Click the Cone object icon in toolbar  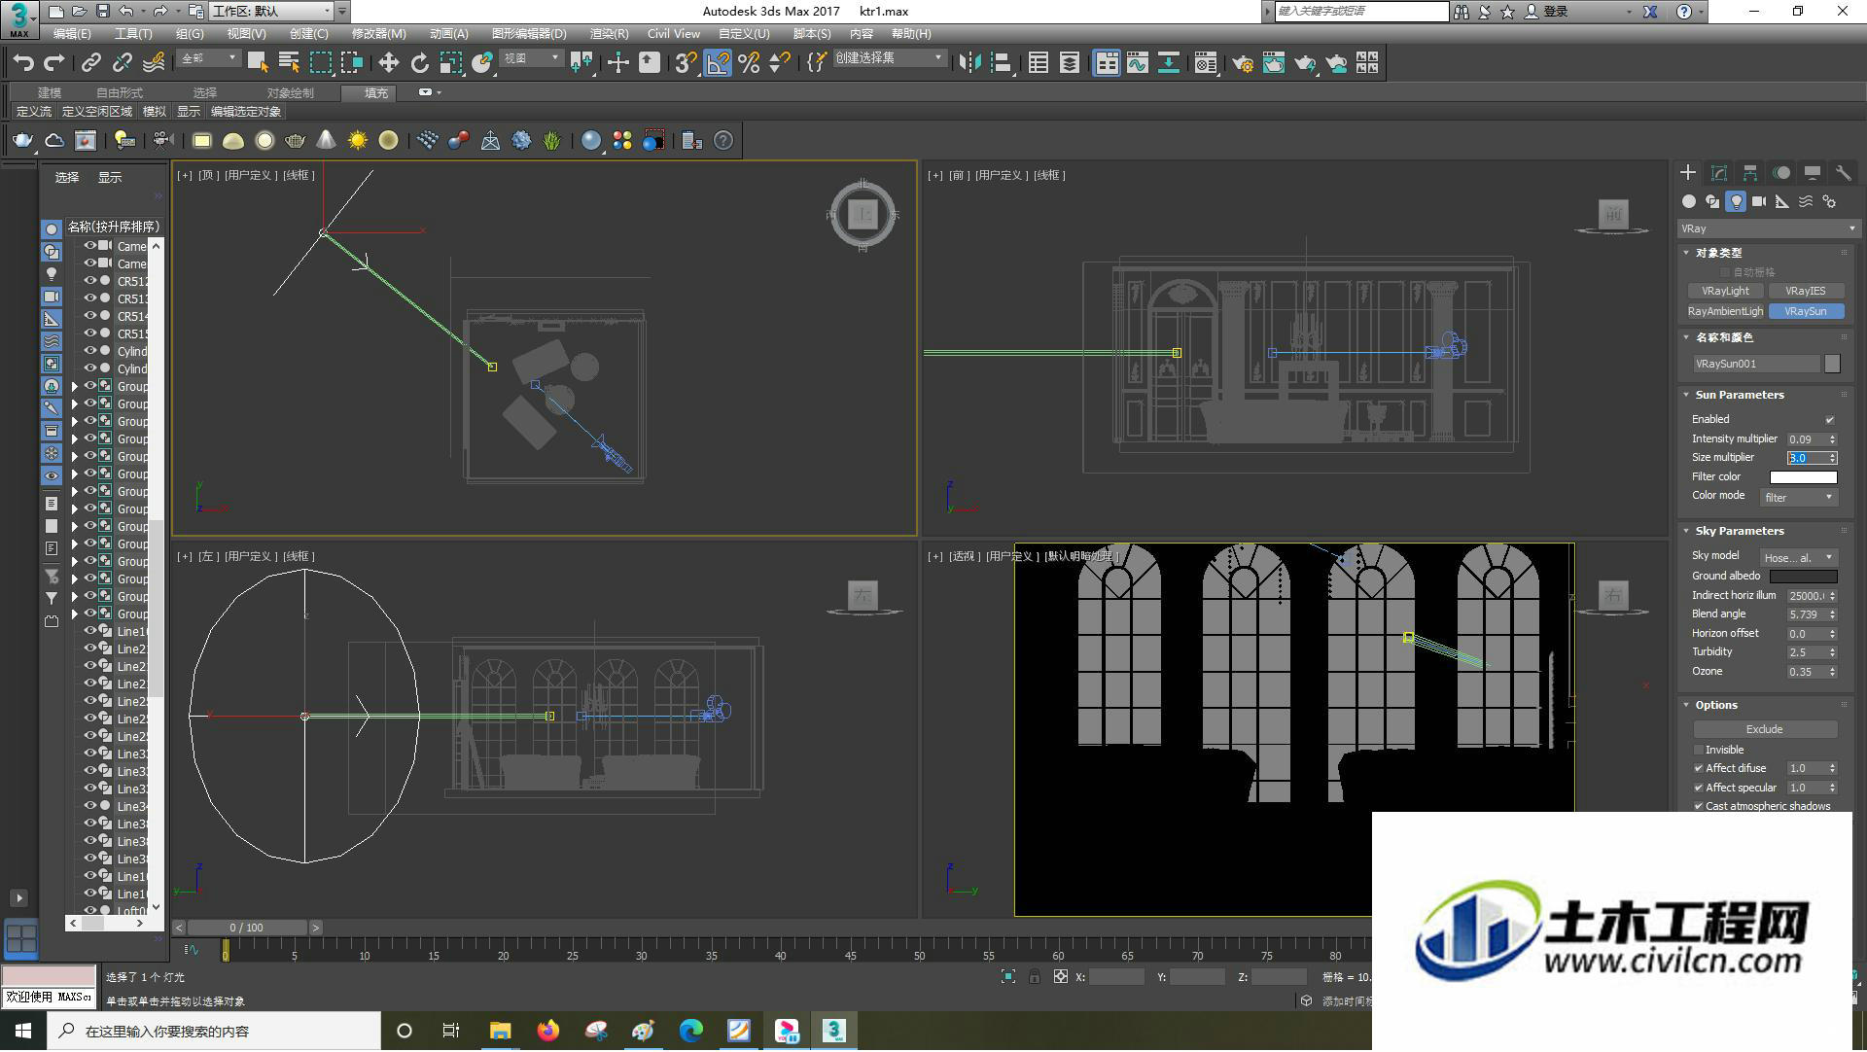[x=327, y=141]
